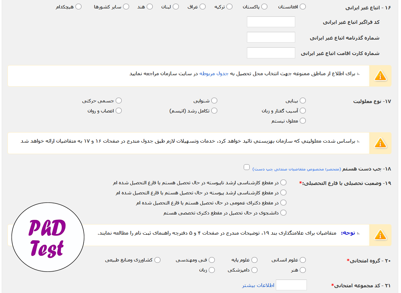Click warning icon beside بهزیستی disability notice

click(380, 143)
